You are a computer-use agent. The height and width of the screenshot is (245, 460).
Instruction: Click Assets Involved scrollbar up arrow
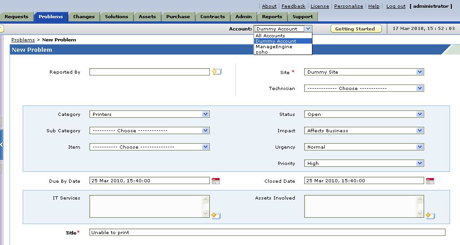(420, 199)
